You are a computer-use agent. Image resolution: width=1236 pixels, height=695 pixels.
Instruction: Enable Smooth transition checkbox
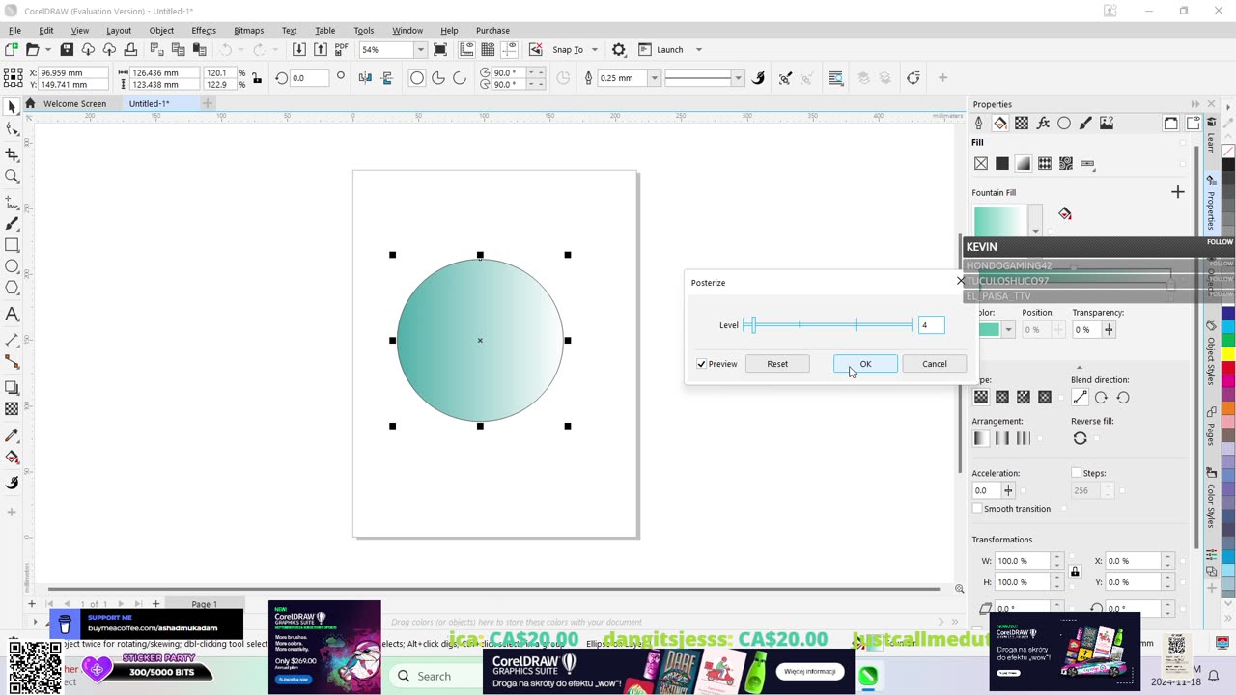point(977,509)
